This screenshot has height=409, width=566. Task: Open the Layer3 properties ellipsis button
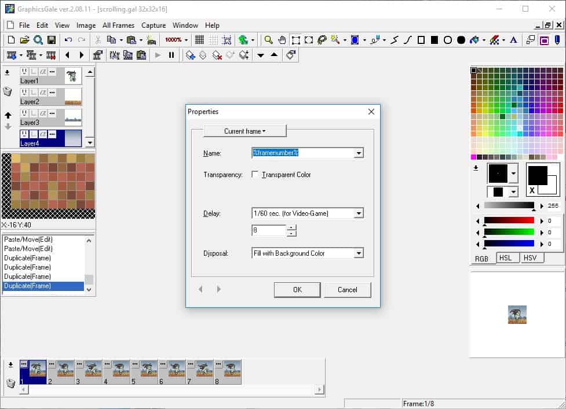52,113
